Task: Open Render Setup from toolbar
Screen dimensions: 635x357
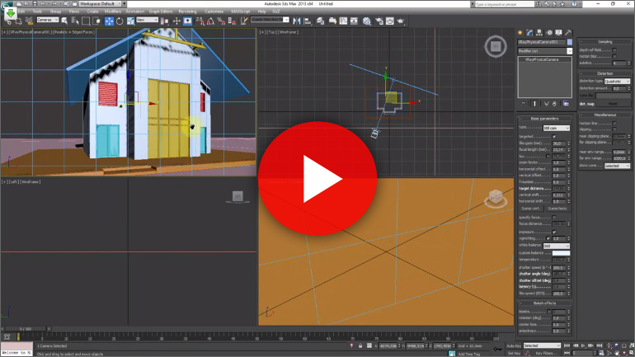Action: pyautogui.click(x=379, y=21)
